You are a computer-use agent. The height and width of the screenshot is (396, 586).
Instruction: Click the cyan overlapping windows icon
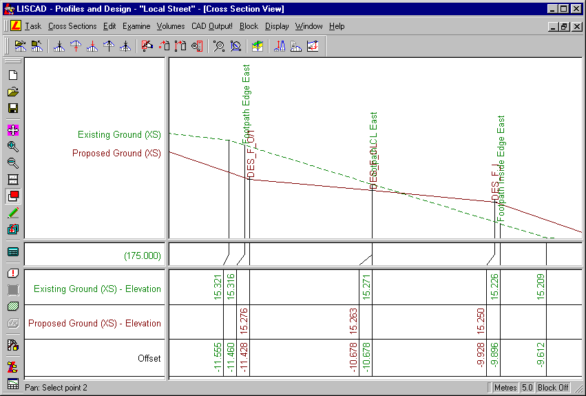coord(13,229)
